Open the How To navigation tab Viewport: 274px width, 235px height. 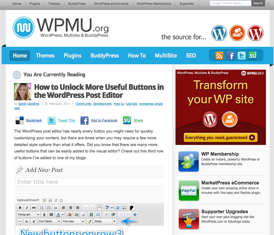tap(137, 56)
